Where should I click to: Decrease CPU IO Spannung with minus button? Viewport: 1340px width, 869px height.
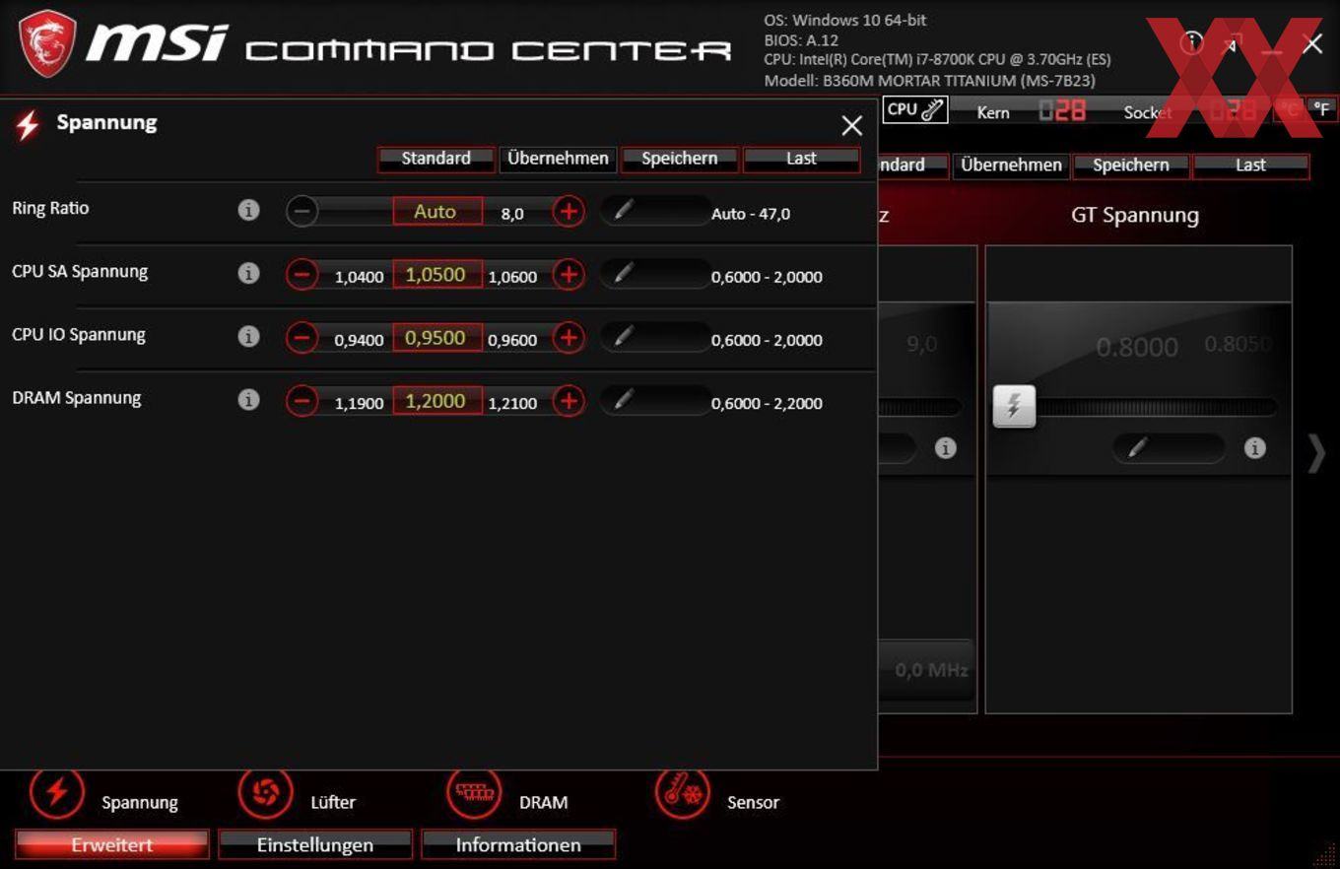[x=302, y=338]
